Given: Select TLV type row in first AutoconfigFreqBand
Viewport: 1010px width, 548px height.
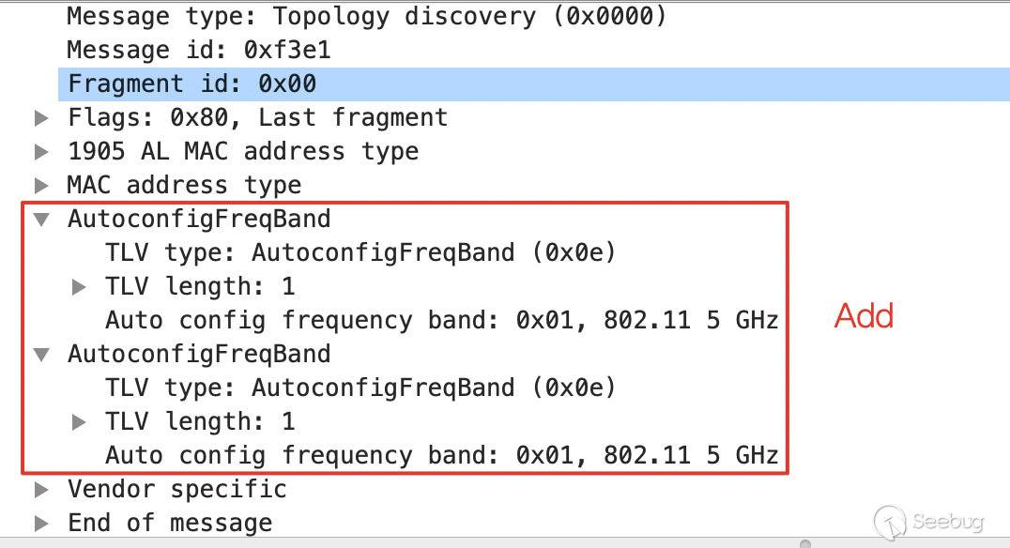Looking at the screenshot, I should [360, 252].
